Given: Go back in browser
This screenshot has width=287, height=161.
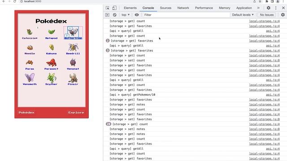Looking at the screenshot, I should click(x=4, y=1).
